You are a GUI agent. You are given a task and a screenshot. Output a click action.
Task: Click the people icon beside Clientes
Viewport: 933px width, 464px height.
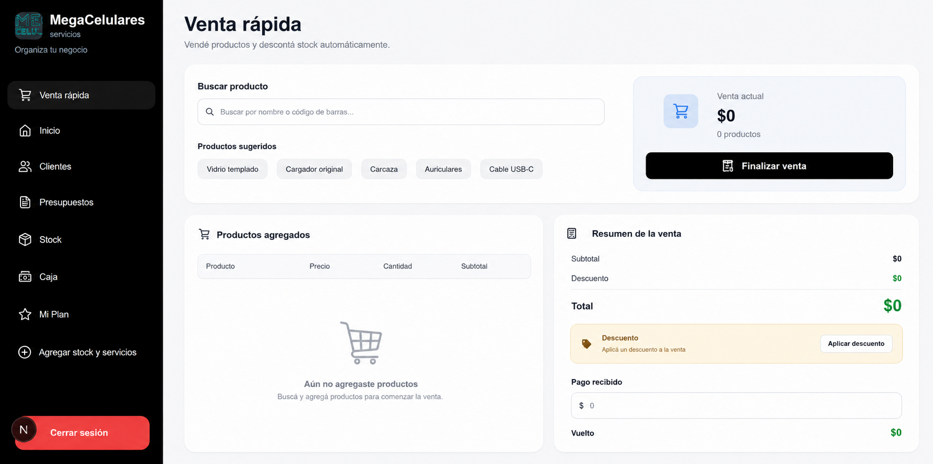25,166
